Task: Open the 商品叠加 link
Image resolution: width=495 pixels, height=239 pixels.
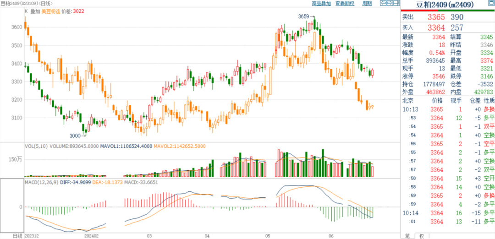Action: tap(321, 4)
